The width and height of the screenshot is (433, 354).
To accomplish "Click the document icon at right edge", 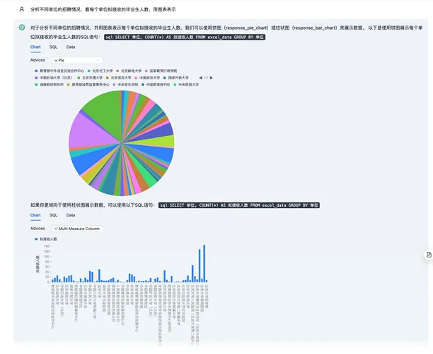I will tap(428, 254).
